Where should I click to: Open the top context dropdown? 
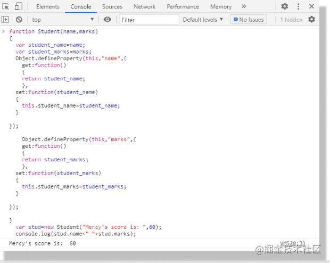pyautogui.click(x=62, y=20)
